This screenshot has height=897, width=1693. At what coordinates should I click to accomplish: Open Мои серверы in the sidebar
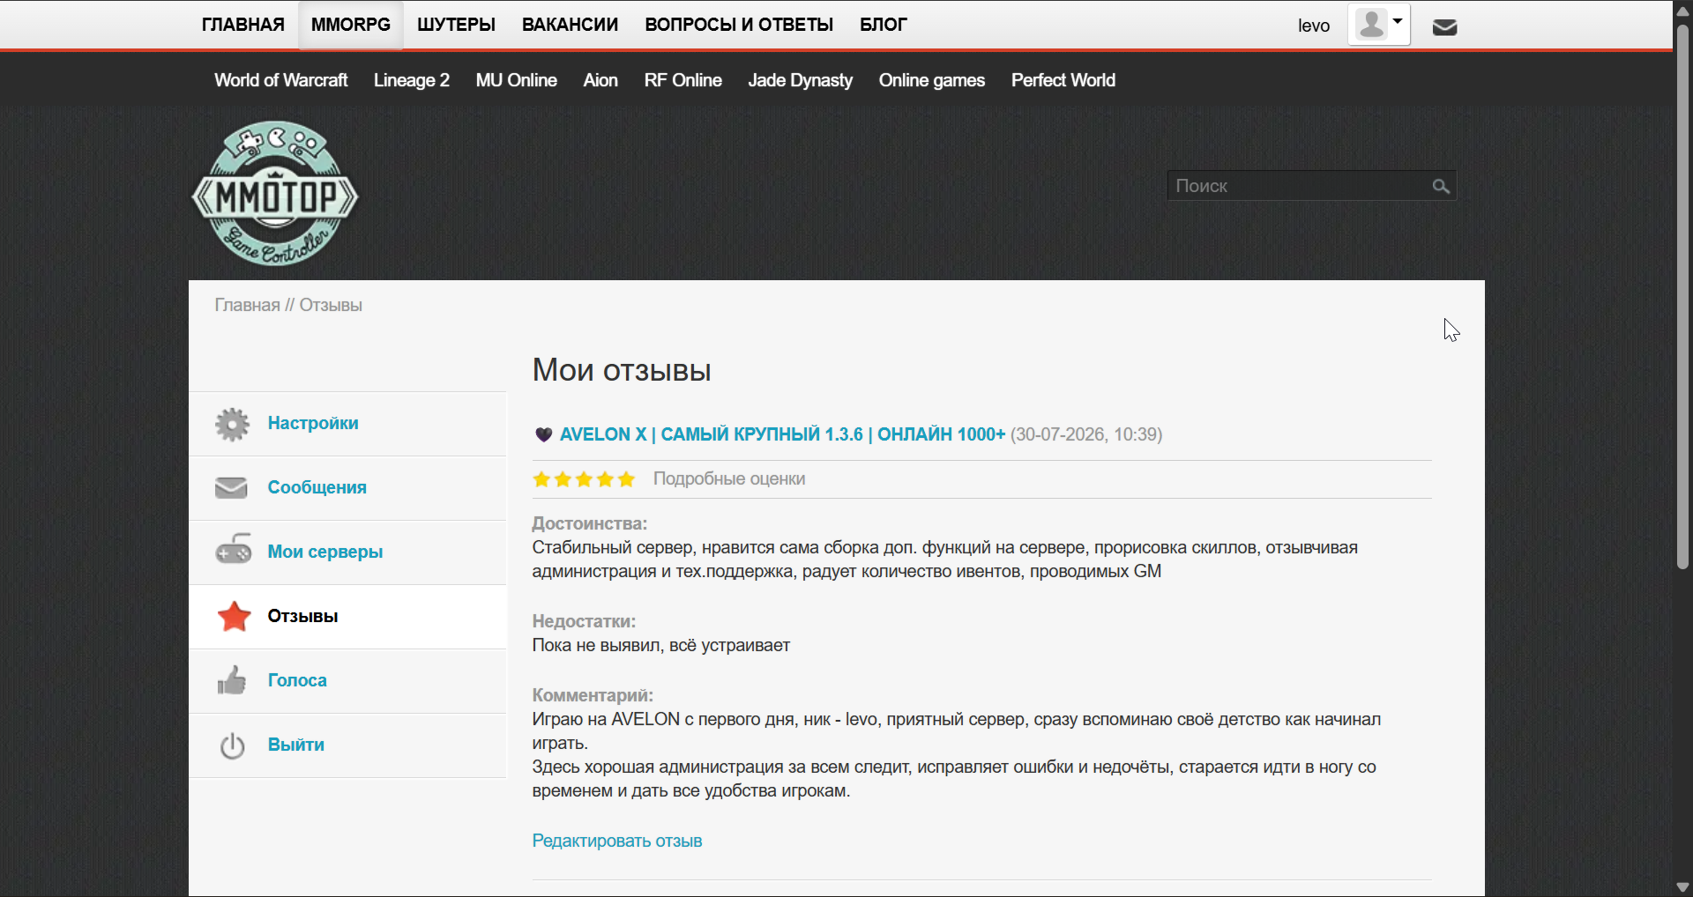click(325, 552)
